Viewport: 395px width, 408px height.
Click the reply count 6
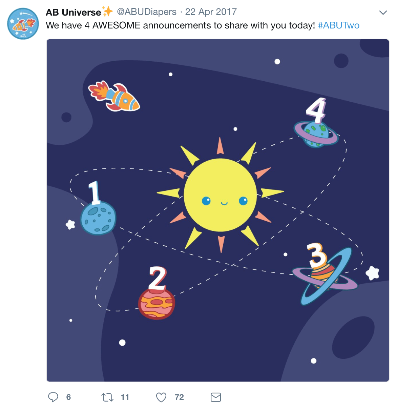tap(68, 397)
